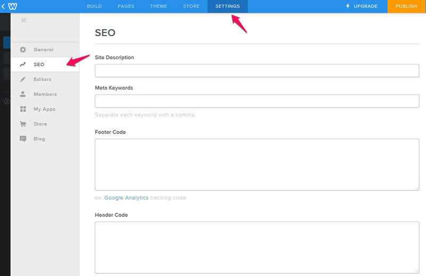Click the Members person icon
The width and height of the screenshot is (426, 276).
tap(23, 94)
